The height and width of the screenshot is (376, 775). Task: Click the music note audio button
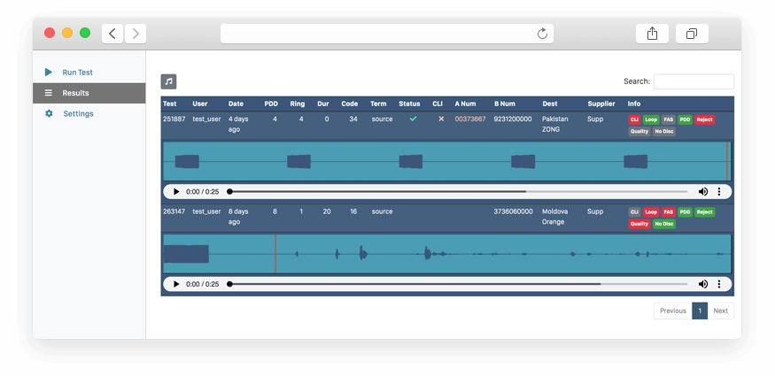tap(168, 81)
